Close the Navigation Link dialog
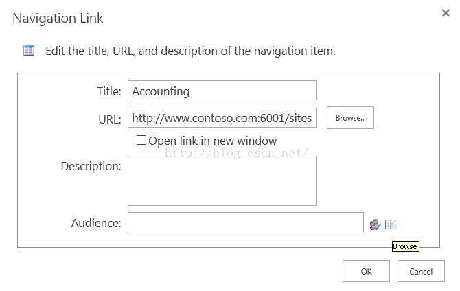Viewport: 460px width, 291px height. [446, 13]
